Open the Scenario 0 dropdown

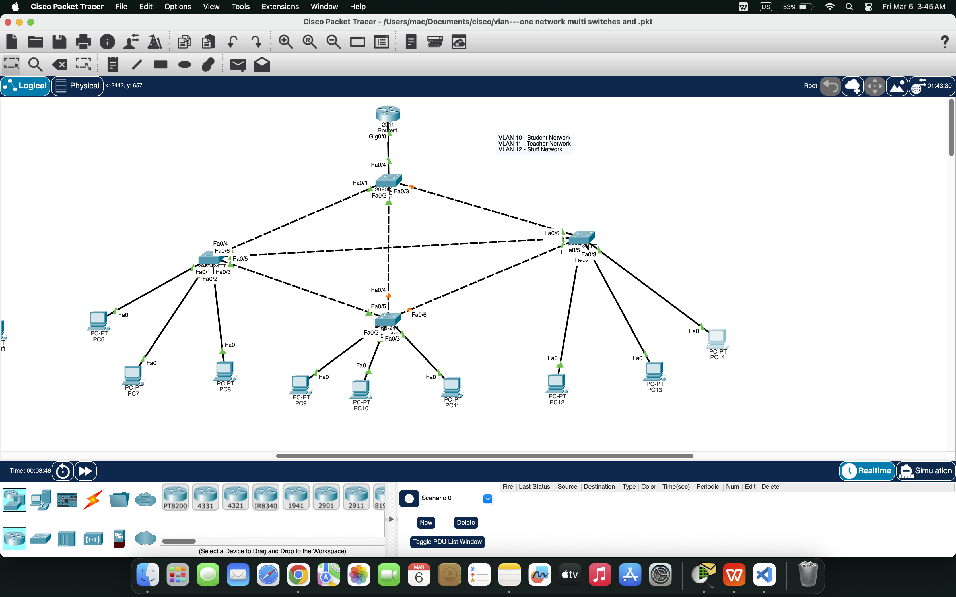(487, 498)
